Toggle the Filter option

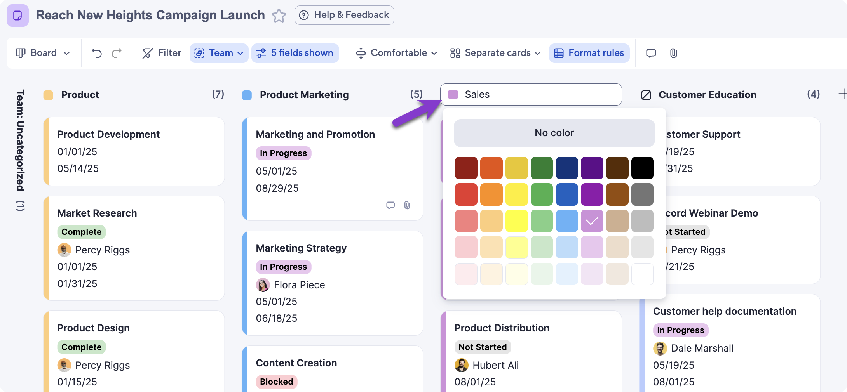162,53
